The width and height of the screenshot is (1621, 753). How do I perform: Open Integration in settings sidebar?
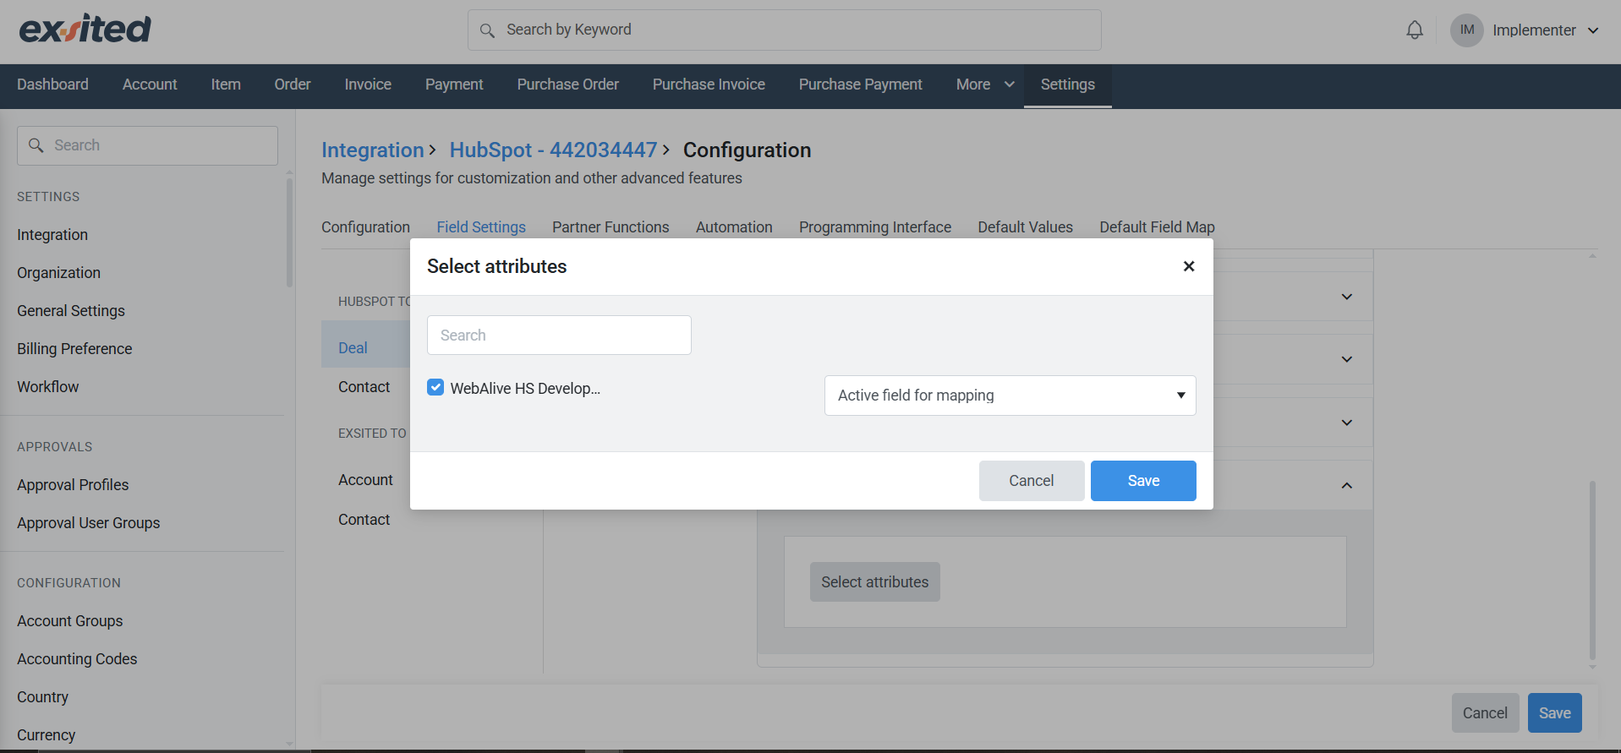point(52,235)
